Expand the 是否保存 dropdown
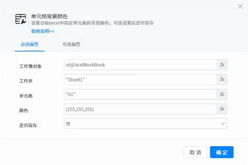Image resolution: width=248 pixels, height=165 pixels. 223,124
